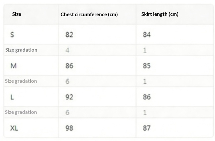Click chest gradation 6 below the M row
The height and width of the screenshot is (141, 215).
(68, 81)
